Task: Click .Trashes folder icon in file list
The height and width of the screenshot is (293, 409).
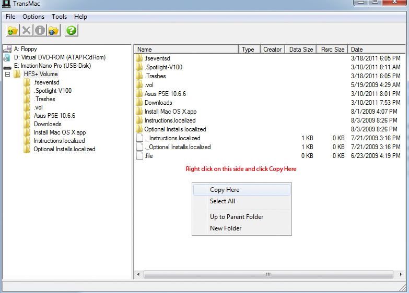Action: point(139,76)
